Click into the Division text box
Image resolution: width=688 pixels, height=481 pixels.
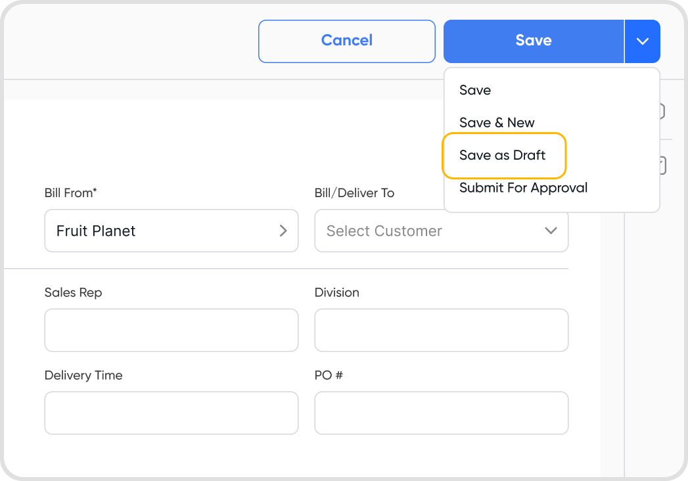click(x=441, y=330)
